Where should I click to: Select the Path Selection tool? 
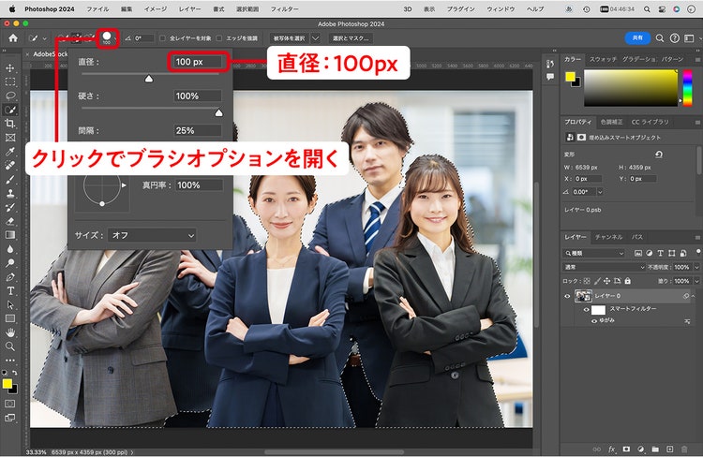10,304
